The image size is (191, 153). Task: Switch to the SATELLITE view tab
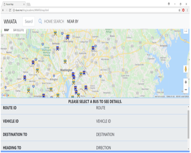coord(18,30)
